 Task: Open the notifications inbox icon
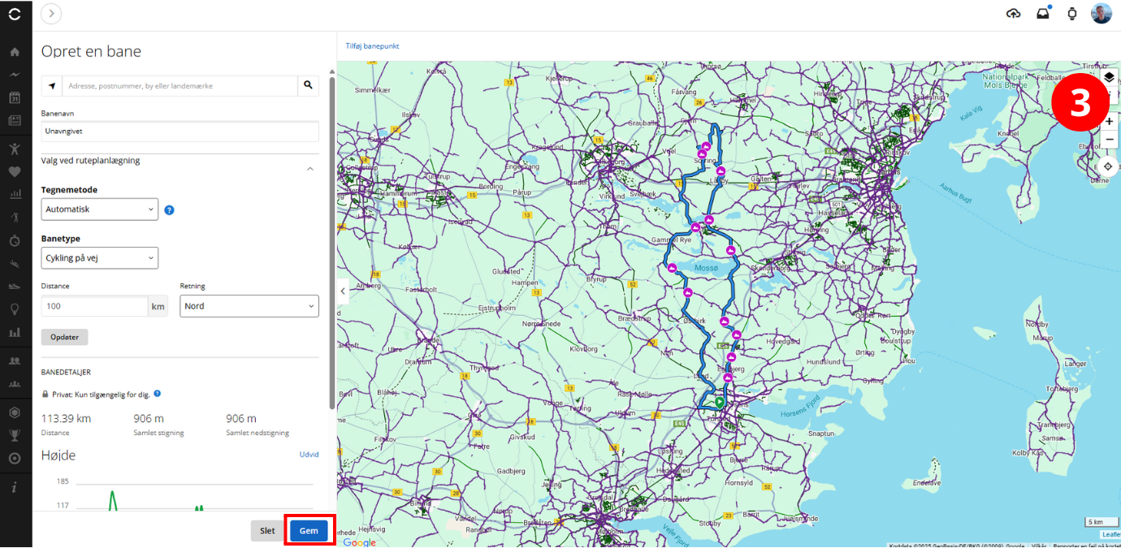pyautogui.click(x=1042, y=13)
